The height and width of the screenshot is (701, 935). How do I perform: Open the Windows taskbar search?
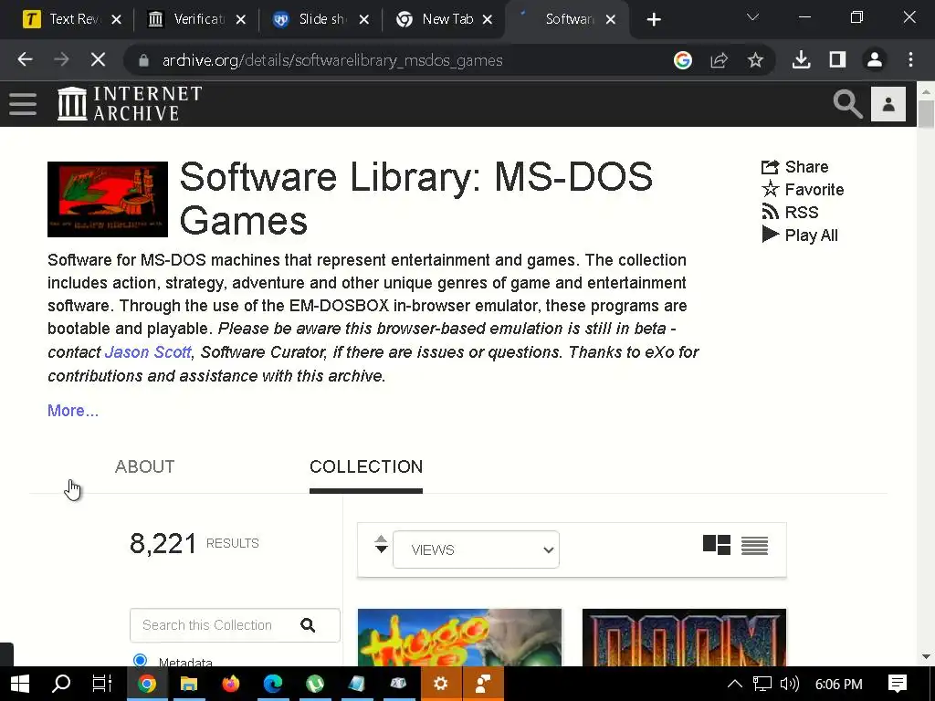(61, 684)
